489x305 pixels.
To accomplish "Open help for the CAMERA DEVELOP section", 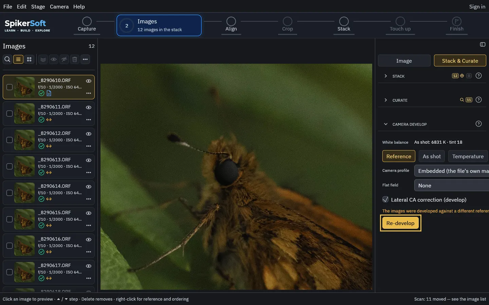I will [478, 124].
